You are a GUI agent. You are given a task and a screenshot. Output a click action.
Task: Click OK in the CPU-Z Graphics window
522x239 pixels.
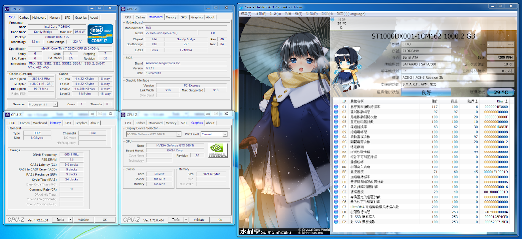point(220,220)
